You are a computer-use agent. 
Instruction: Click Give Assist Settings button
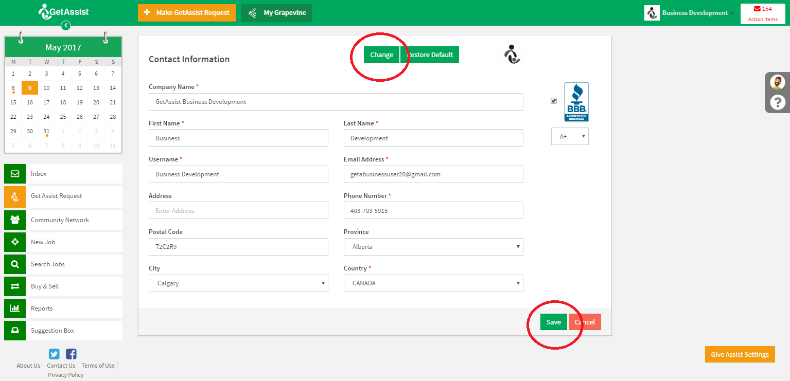pyautogui.click(x=740, y=354)
